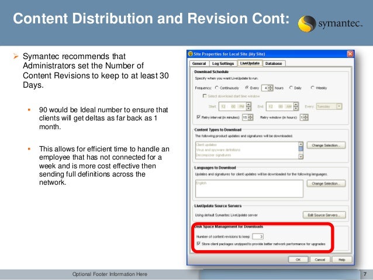Decrease the Every hours value with down arrow
Image resolution: width=373 pixels, height=280 pixels.
(271, 89)
